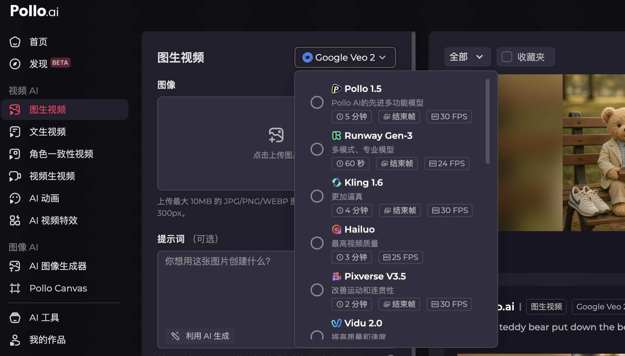Select the 文生视频 sidebar icon
Screen dimensions: 625x356
coord(15,132)
